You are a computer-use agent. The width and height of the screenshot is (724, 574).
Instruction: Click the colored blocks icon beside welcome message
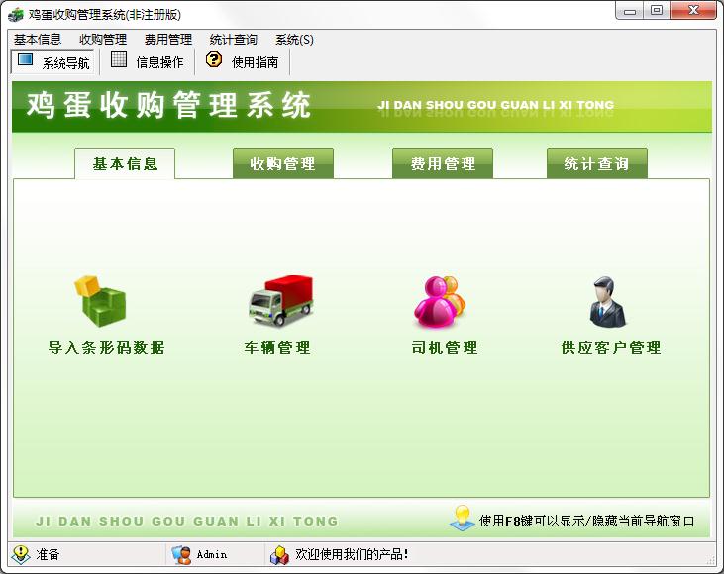279,555
